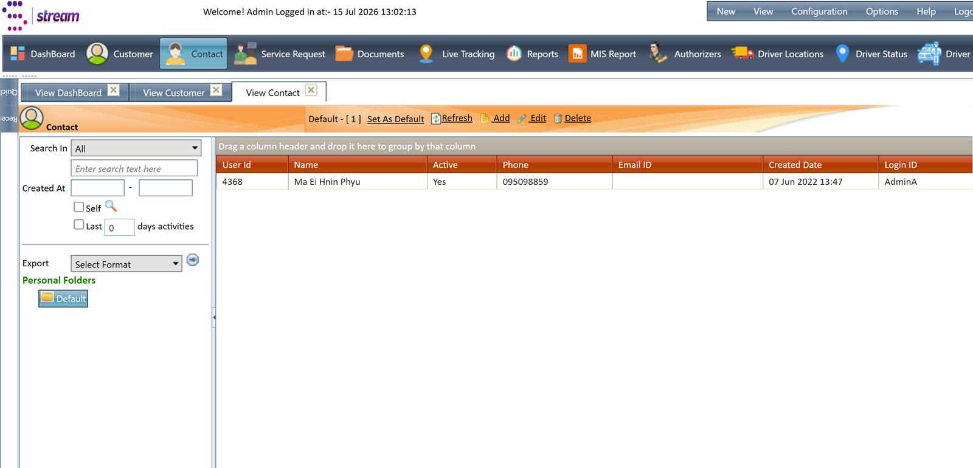
Task: Close the View Contact tab
Action: 311,90
